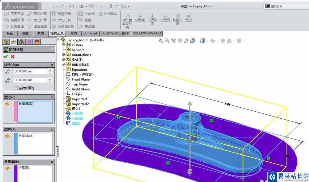Open help for 切削分割 property panel

(52, 49)
